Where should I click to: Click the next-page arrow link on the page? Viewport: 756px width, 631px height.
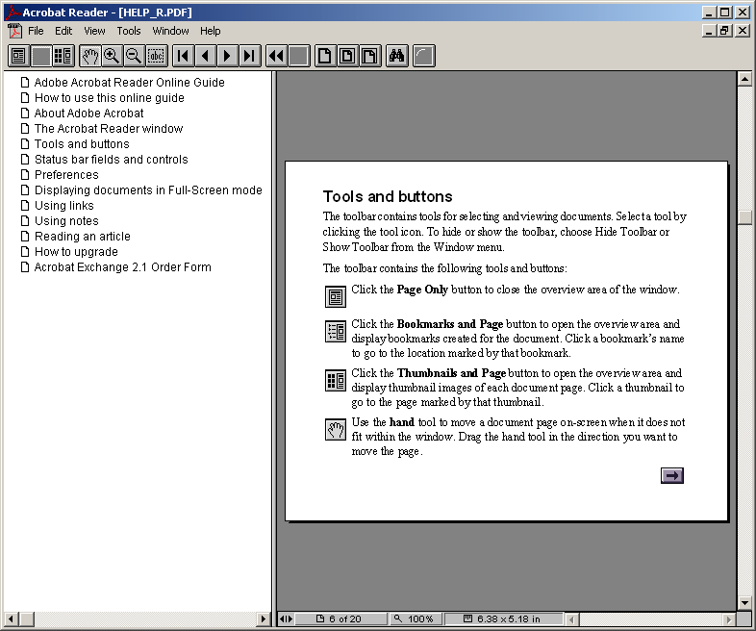point(672,476)
